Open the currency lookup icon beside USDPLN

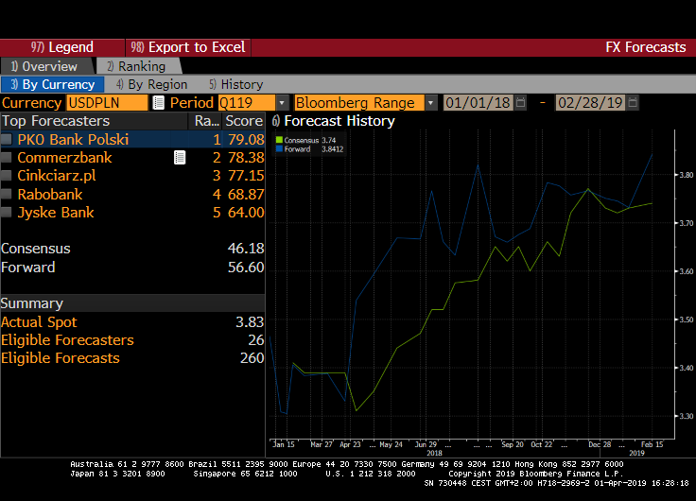point(159,102)
